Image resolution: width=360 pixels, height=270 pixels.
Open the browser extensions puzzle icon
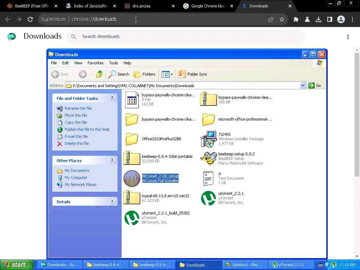[x=296, y=20]
